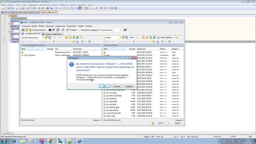Expand disconnect session icon dropdown arrow
The height and width of the screenshot is (144, 256).
(128, 30)
